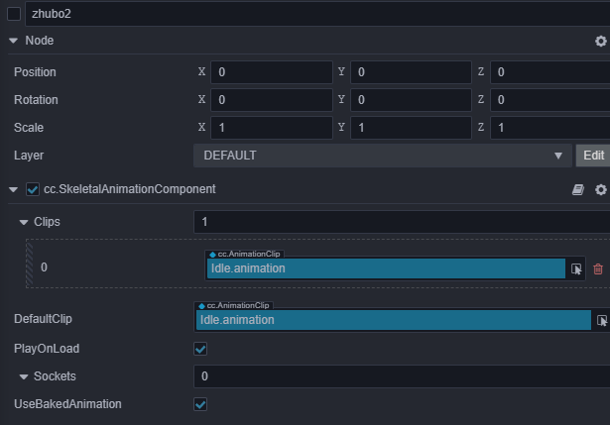Delete clip 0 with red trash icon

click(x=598, y=268)
